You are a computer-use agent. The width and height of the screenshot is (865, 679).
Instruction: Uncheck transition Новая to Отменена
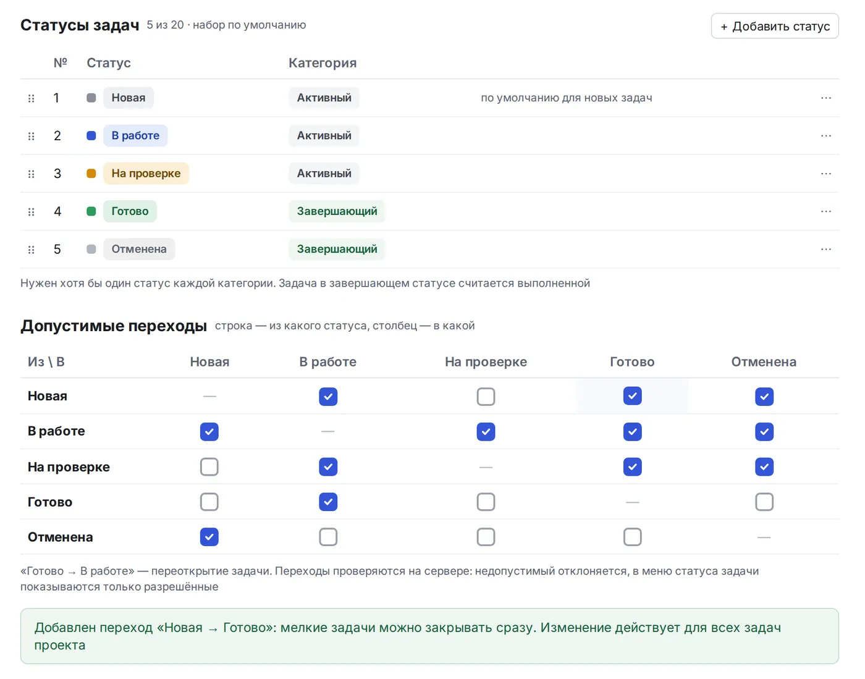(x=764, y=397)
